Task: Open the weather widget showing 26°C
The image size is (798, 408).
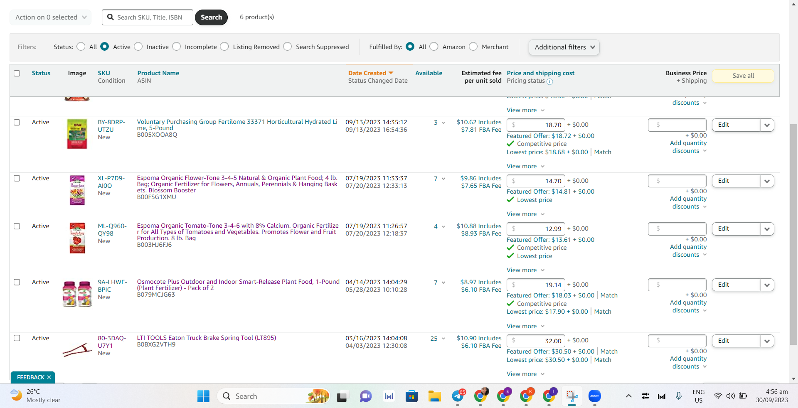Action: click(x=36, y=396)
